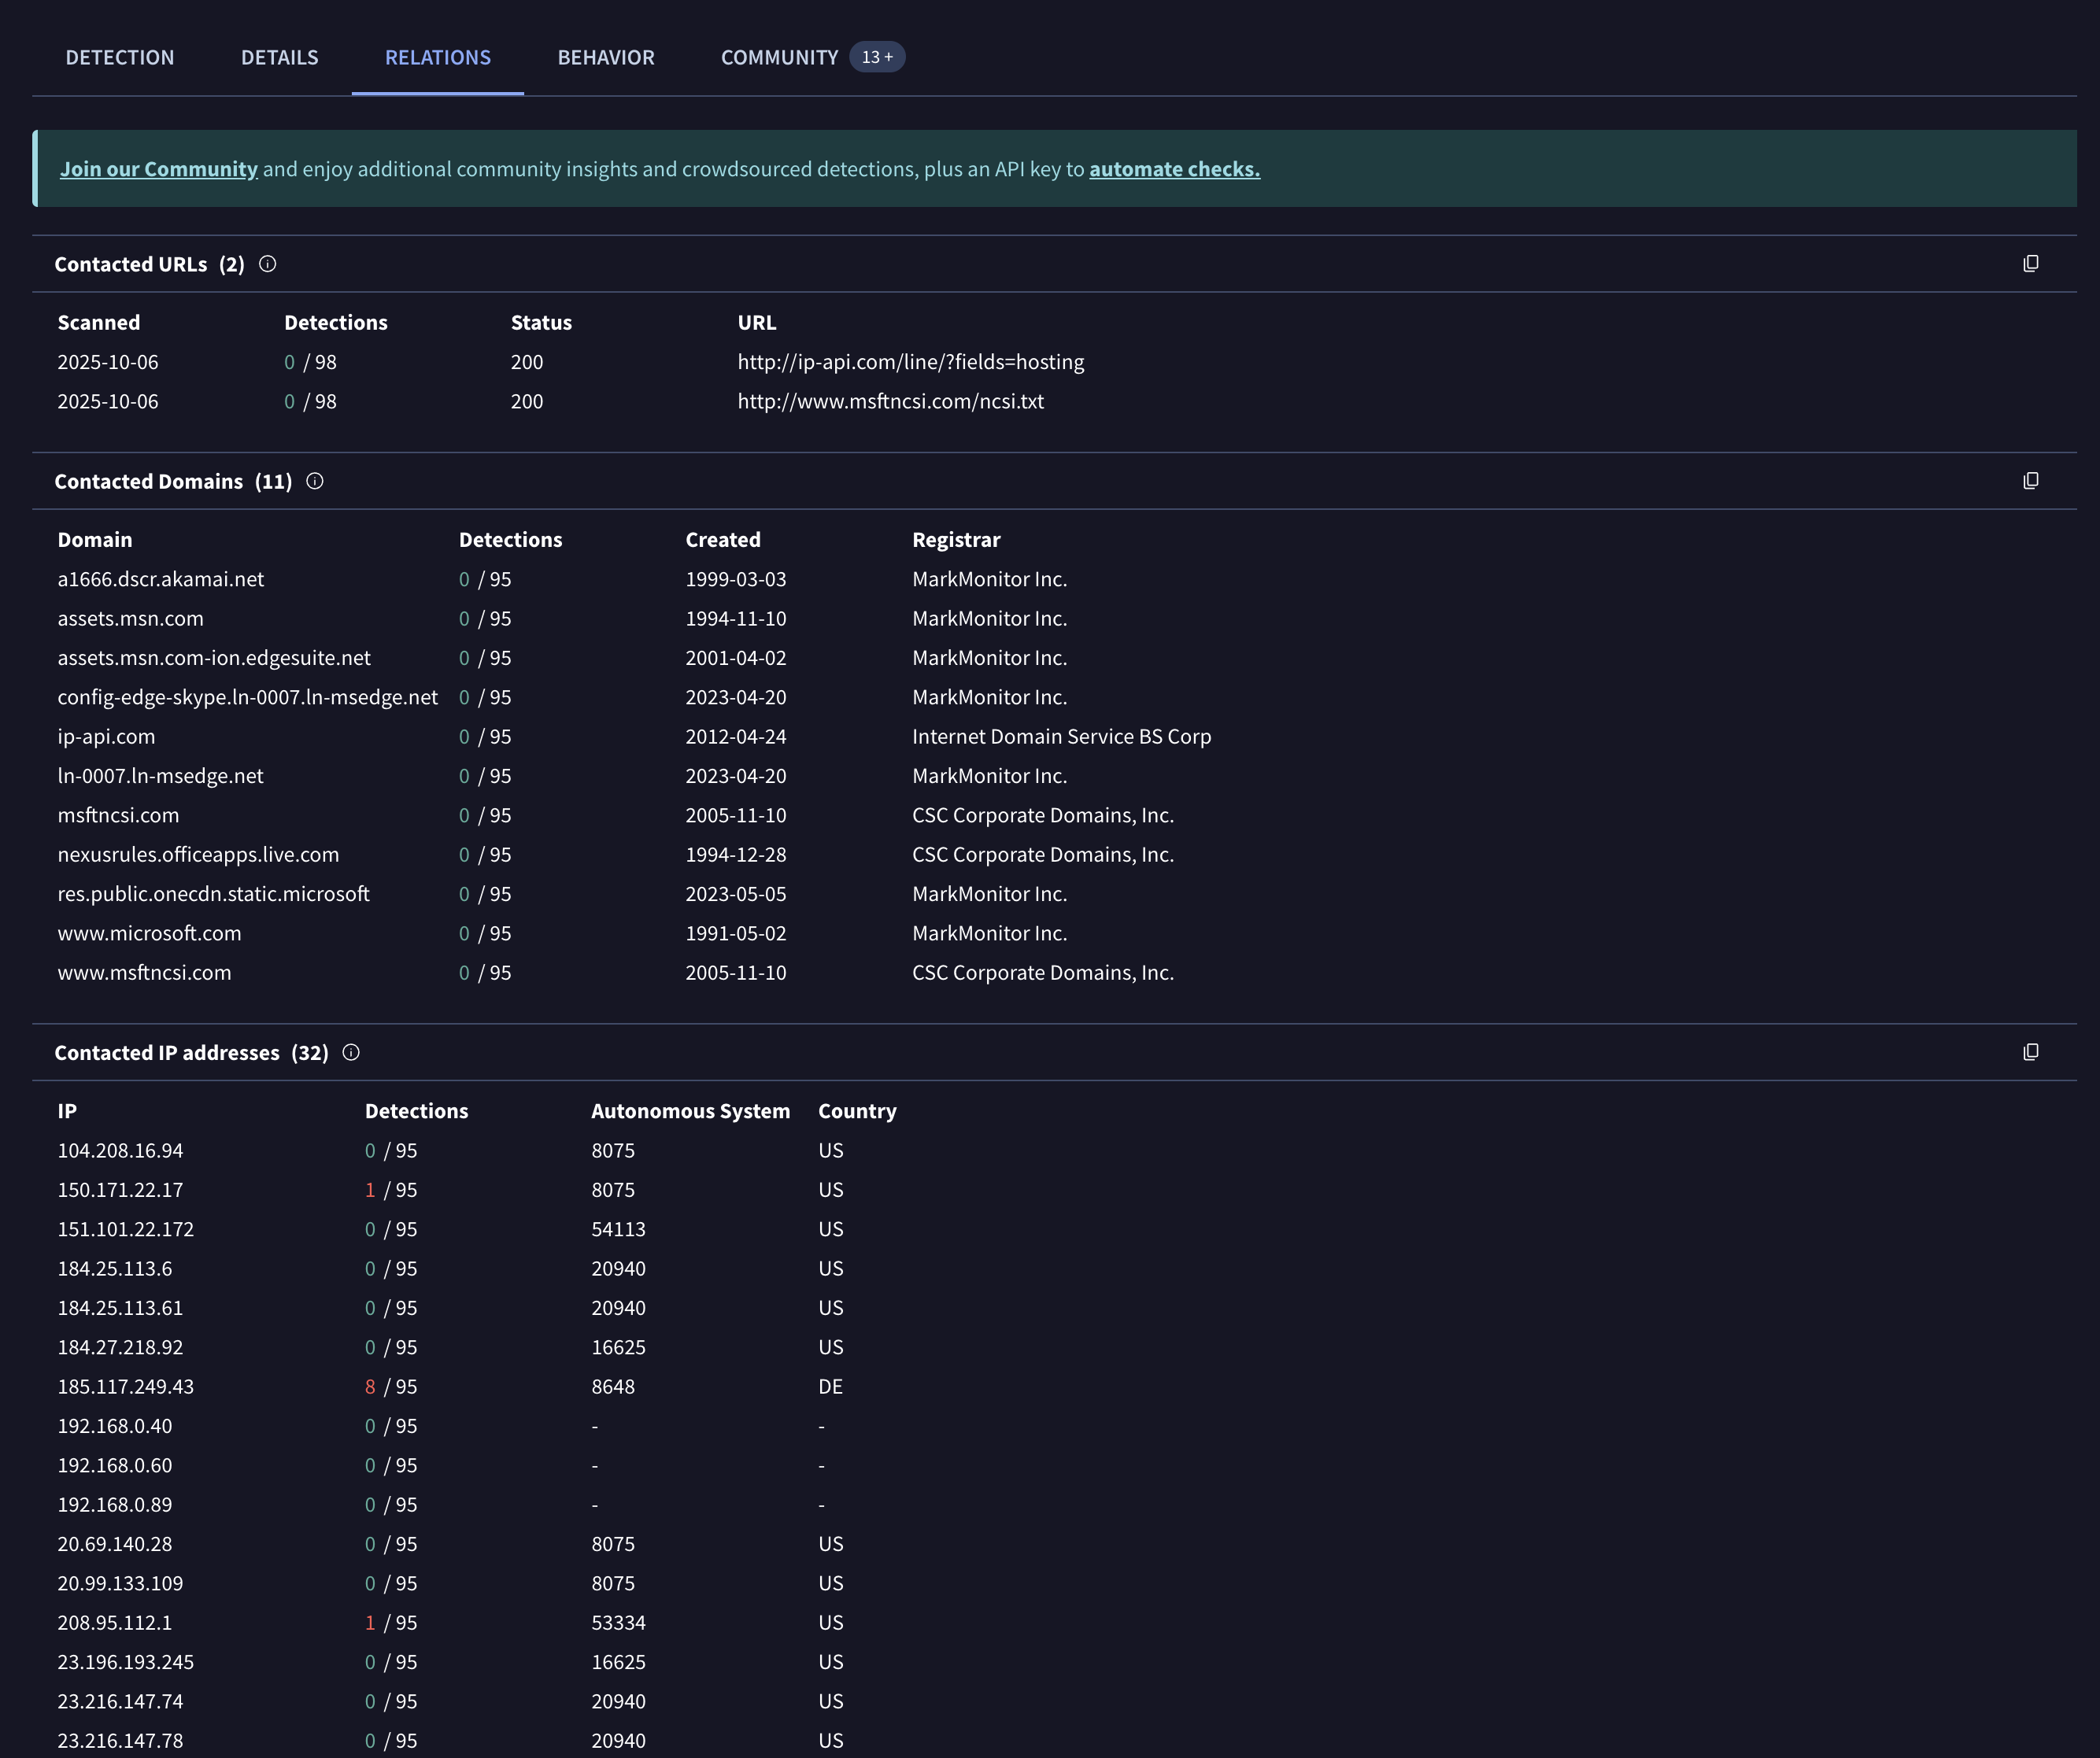Go to the Behavior tab

click(606, 58)
